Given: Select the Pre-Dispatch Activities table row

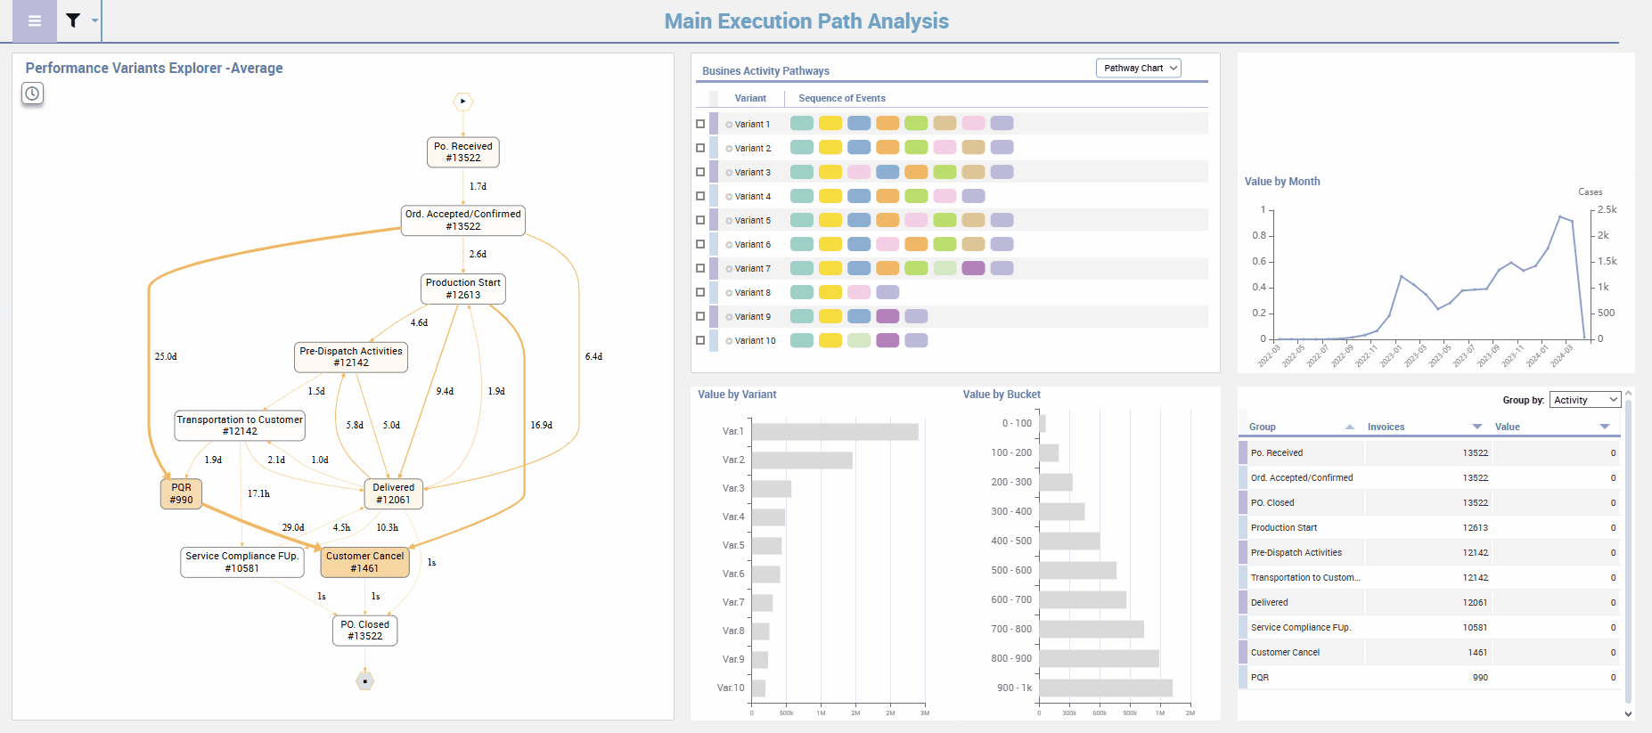Looking at the screenshot, I should click(x=1429, y=552).
